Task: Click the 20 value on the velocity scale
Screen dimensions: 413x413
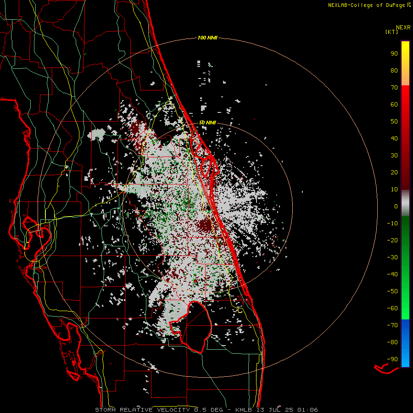Action: pyautogui.click(x=394, y=173)
